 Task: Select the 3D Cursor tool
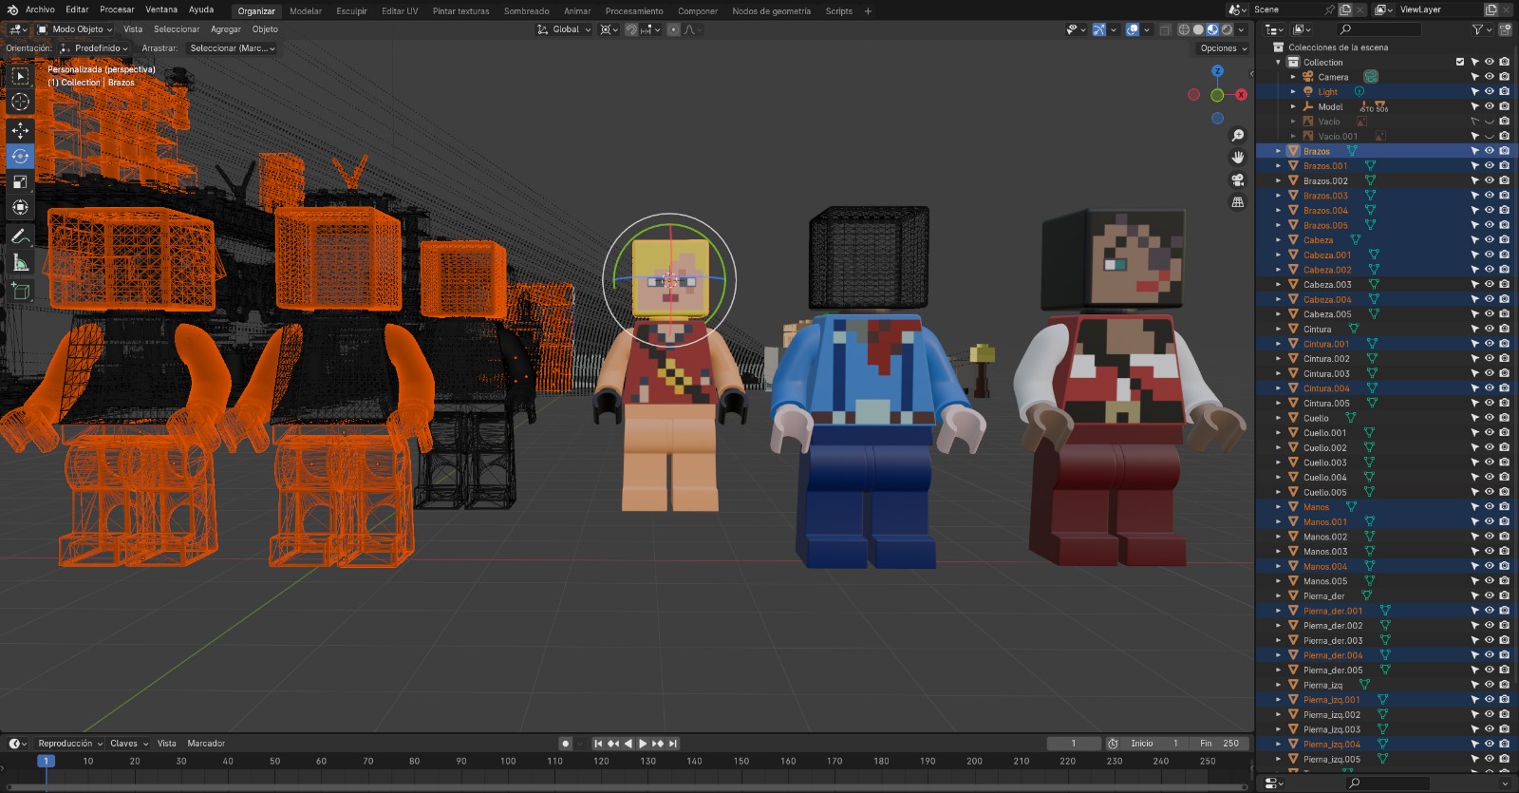[x=20, y=102]
